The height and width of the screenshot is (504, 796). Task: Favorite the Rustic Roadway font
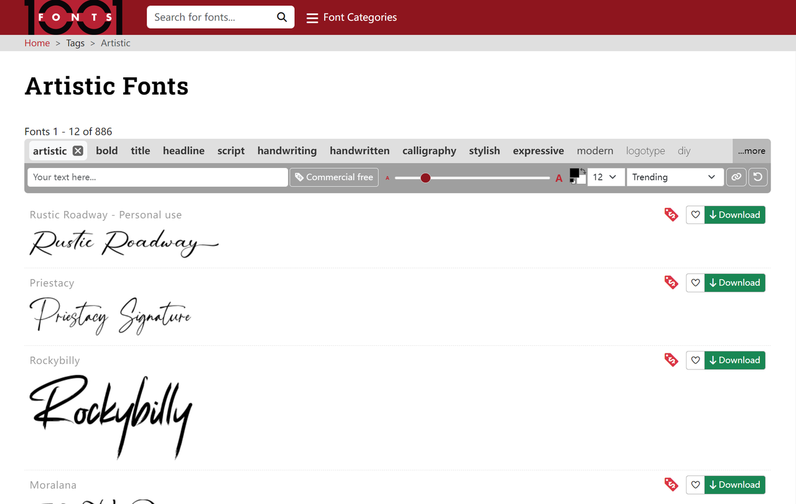coord(695,215)
